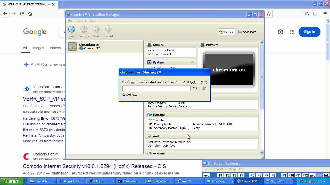330x185 pixels.
Task: Click the AI Overview sparkle icon
Action: click(x=26, y=64)
